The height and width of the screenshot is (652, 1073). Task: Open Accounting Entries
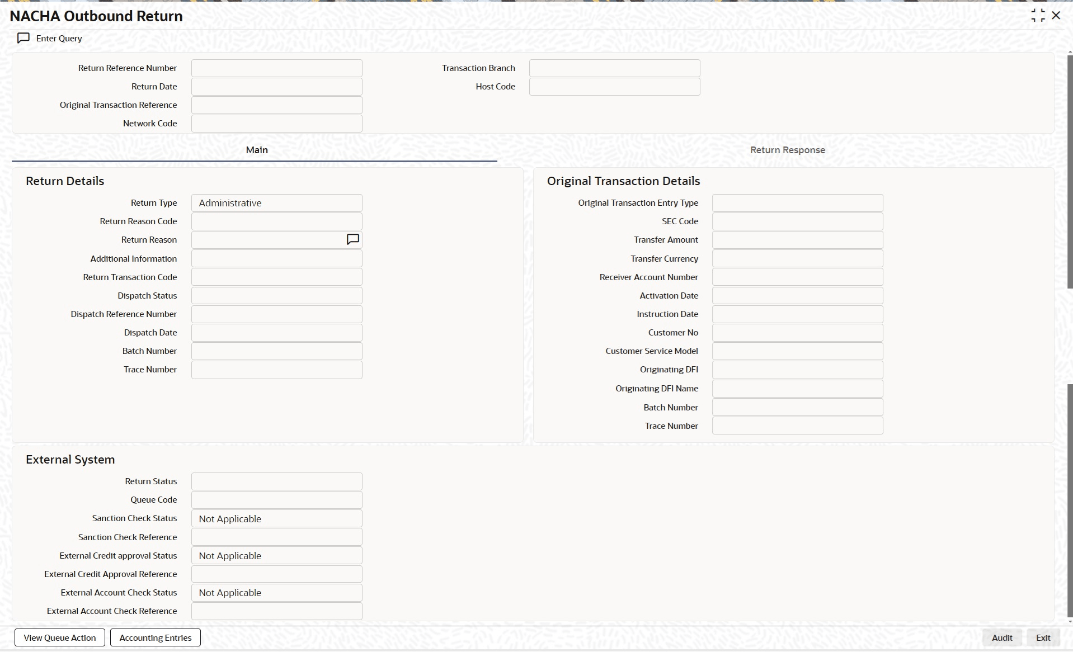[156, 637]
